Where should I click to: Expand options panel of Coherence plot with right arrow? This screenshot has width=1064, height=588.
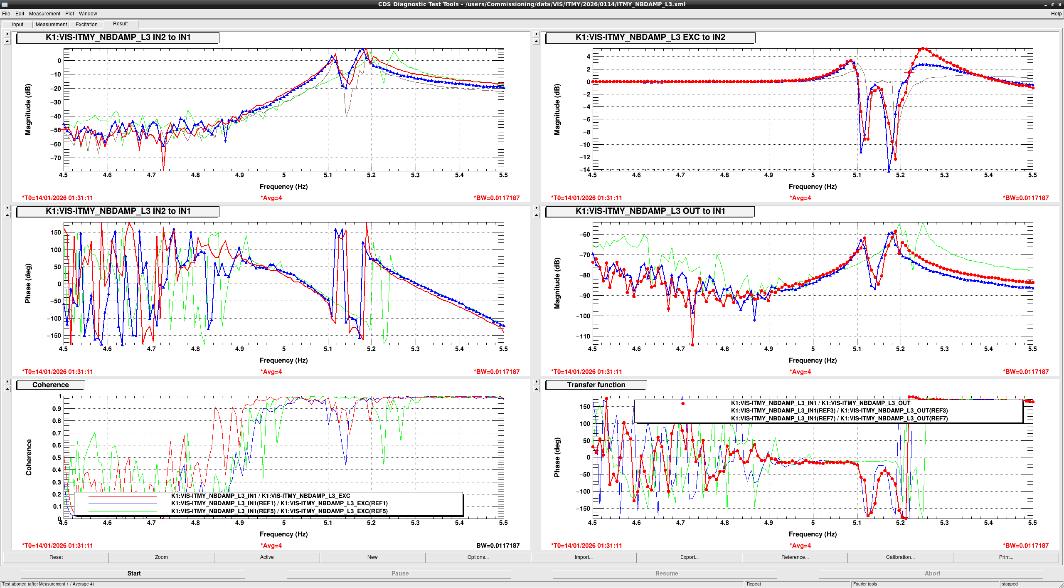tap(7, 382)
